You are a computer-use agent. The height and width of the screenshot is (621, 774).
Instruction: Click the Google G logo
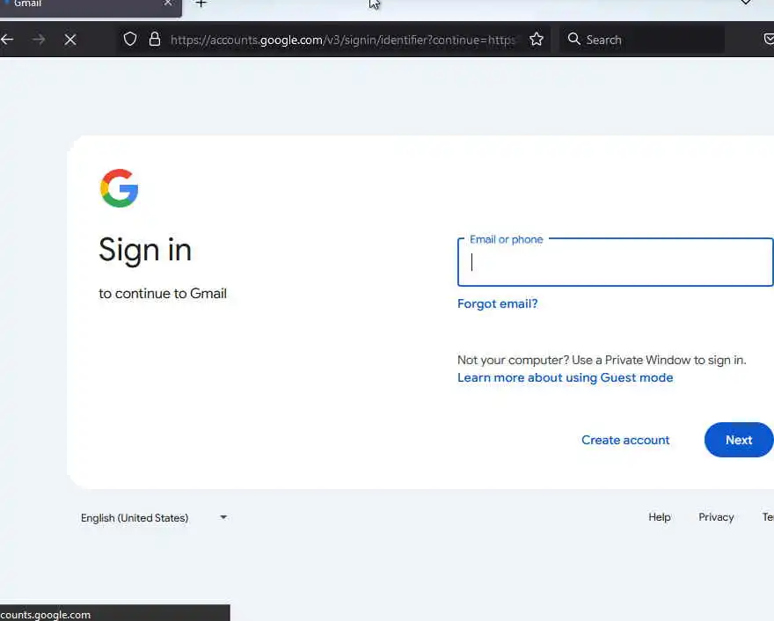pyautogui.click(x=119, y=188)
